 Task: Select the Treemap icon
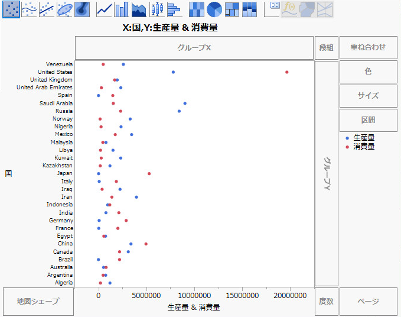click(232, 9)
